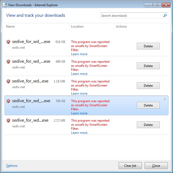Click red shield icon of 2.72 MB download
Viewport: 173px width, 173px height.
(x=8, y=121)
